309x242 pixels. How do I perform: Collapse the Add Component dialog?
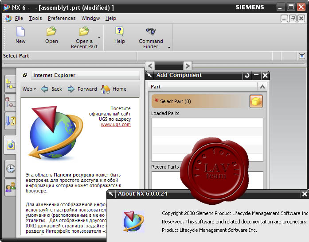click(x=256, y=75)
